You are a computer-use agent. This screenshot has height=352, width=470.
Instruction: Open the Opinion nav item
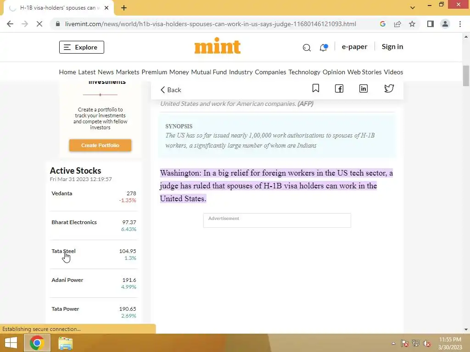pyautogui.click(x=334, y=72)
